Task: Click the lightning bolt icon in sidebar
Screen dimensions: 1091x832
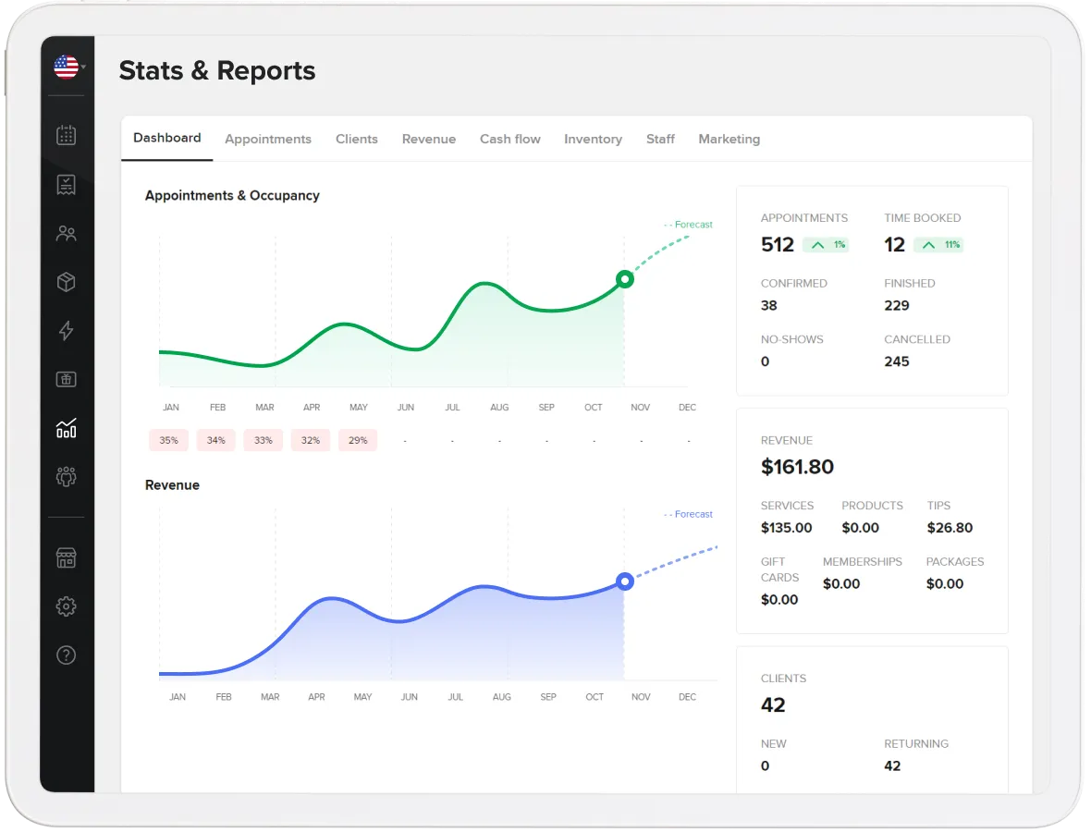Action: 67,331
